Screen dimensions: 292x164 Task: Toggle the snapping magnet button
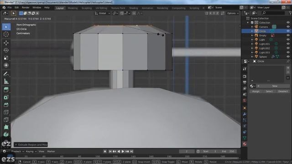(122, 13)
